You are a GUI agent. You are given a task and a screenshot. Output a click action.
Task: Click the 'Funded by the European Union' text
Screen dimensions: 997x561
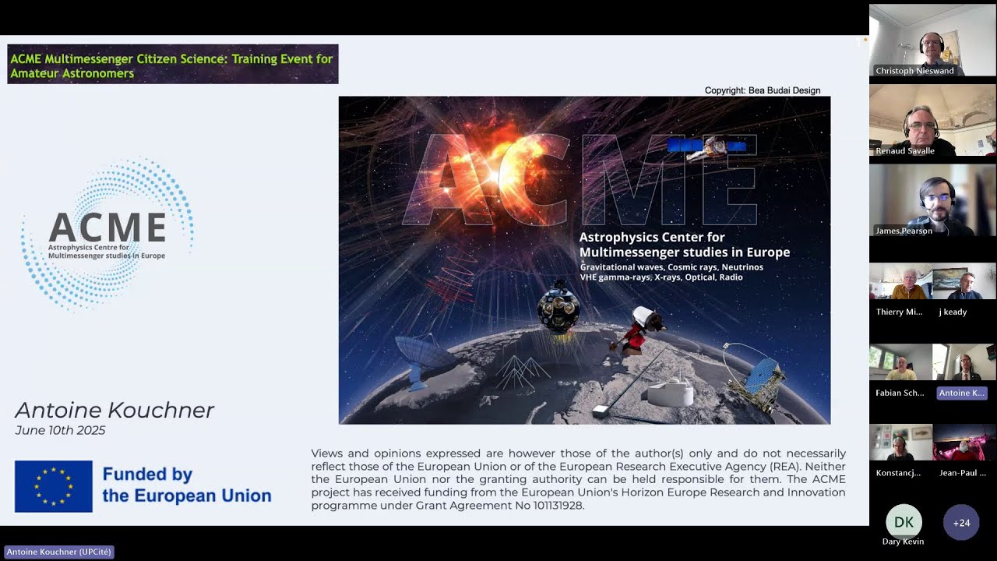(187, 485)
